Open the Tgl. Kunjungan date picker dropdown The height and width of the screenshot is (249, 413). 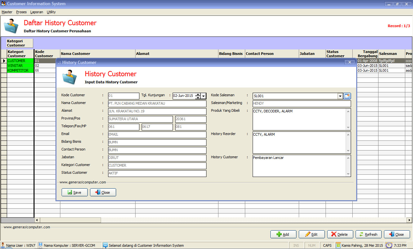pos(203,96)
